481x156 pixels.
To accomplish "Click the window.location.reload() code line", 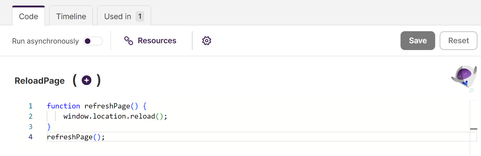I will coord(115,116).
